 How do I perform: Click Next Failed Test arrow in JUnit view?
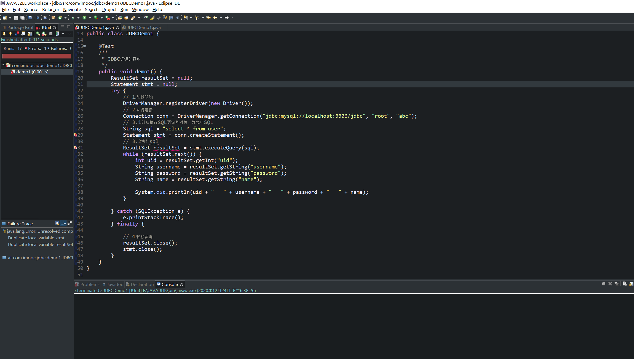tap(4, 34)
